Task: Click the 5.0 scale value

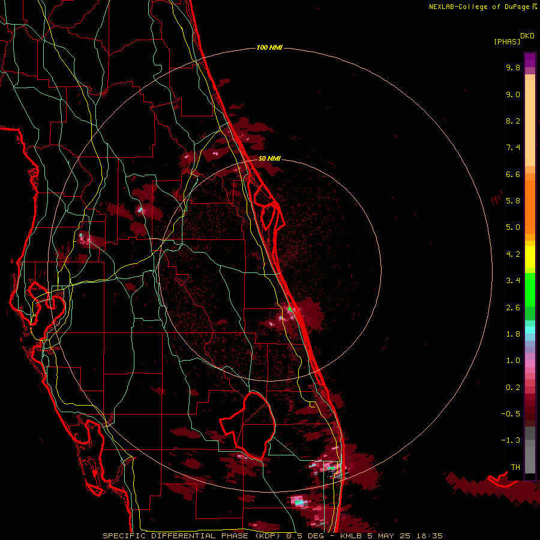Action: coord(513,227)
